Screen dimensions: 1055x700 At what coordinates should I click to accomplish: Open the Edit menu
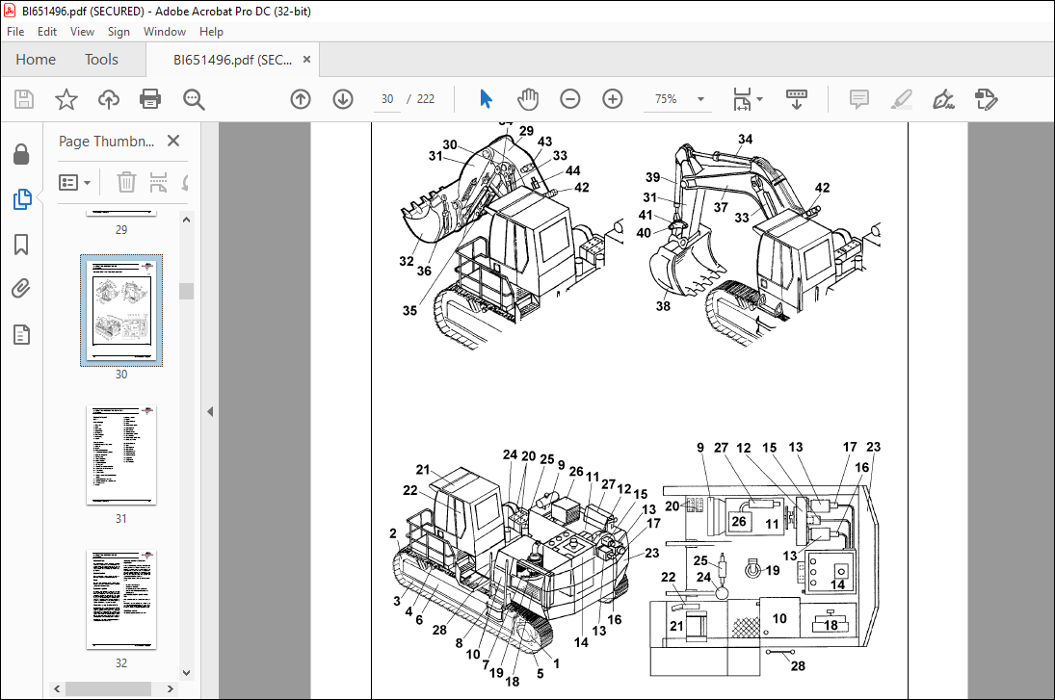47,32
